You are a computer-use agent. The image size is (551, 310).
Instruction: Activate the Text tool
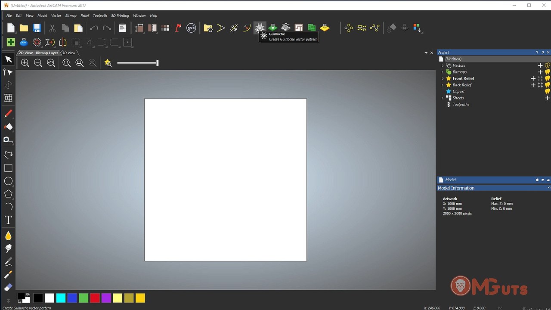[x=8, y=220]
